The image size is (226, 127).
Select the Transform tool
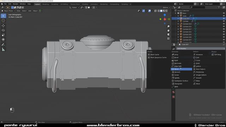pos(3,40)
